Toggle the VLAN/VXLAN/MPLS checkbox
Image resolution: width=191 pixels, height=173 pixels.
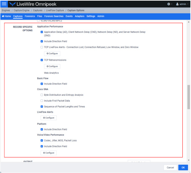[38, 21]
